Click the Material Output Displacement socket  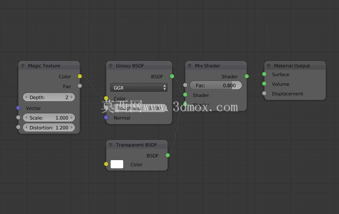[x=264, y=93]
